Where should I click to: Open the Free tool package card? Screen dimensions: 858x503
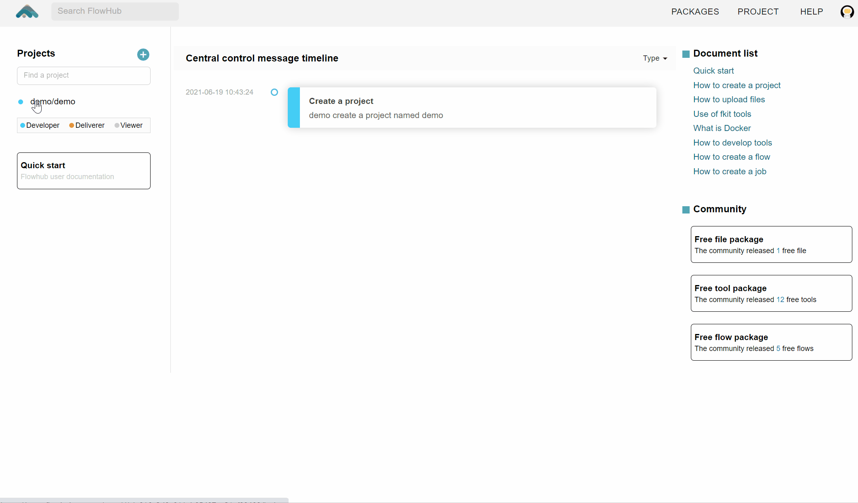coord(771,293)
